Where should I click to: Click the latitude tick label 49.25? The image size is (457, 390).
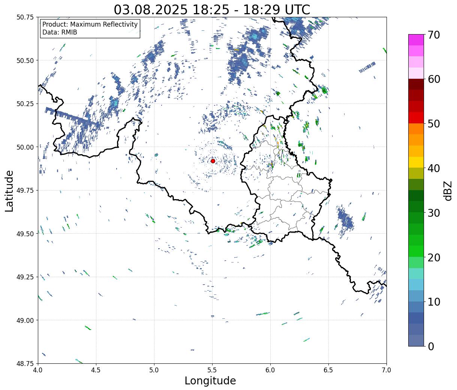pos(25,277)
